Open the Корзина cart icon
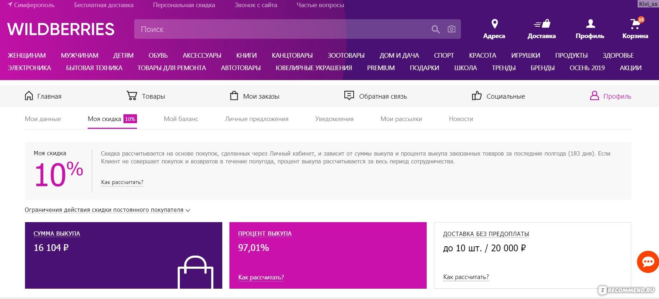The image size is (659, 299). pos(635,24)
